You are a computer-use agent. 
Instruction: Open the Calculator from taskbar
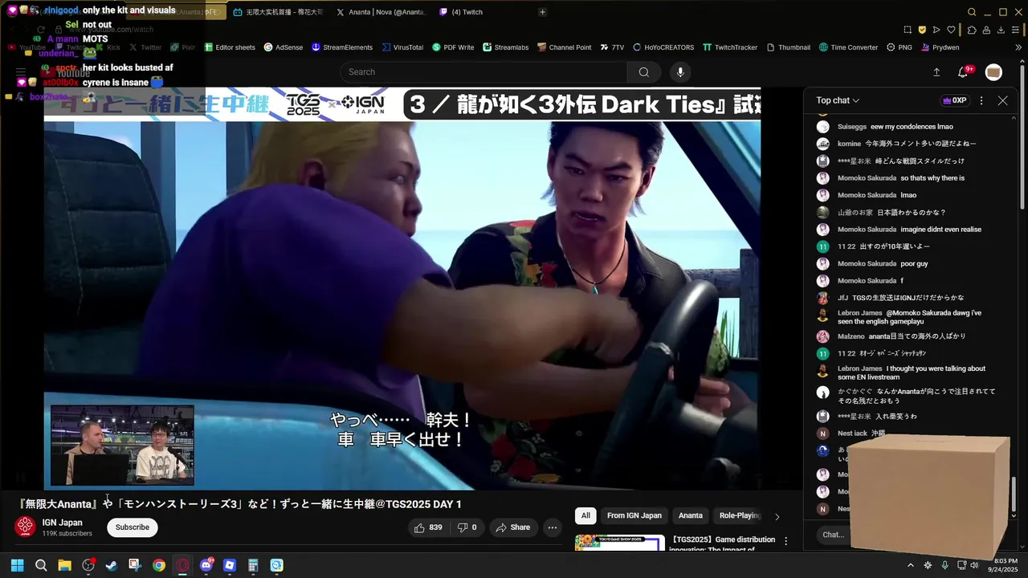point(253,565)
